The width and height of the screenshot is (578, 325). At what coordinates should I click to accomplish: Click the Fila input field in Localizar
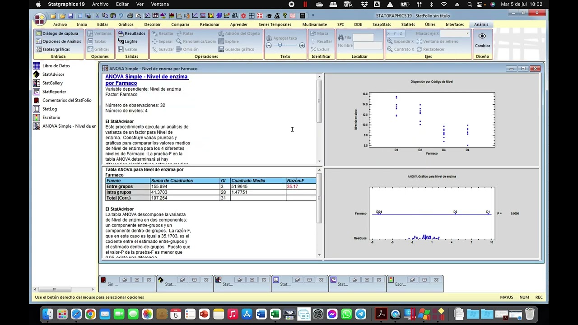[x=363, y=37]
